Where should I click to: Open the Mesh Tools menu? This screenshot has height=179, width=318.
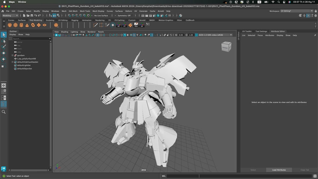85,11
